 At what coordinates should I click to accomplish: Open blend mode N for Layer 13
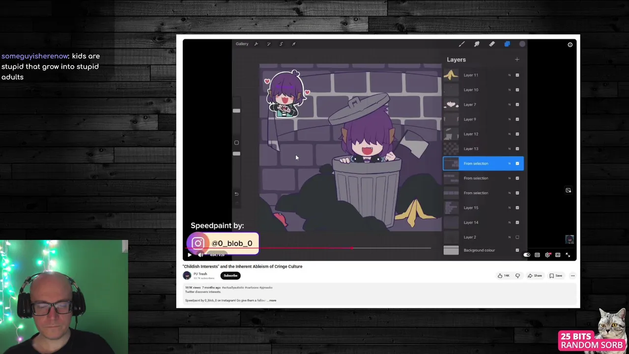click(509, 149)
